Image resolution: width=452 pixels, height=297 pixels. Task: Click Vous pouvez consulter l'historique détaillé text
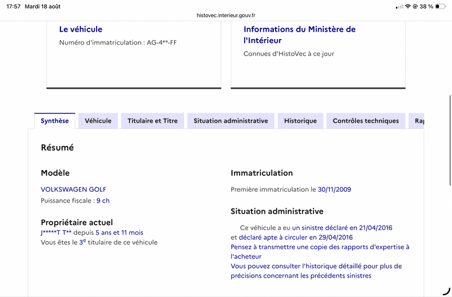316,271
